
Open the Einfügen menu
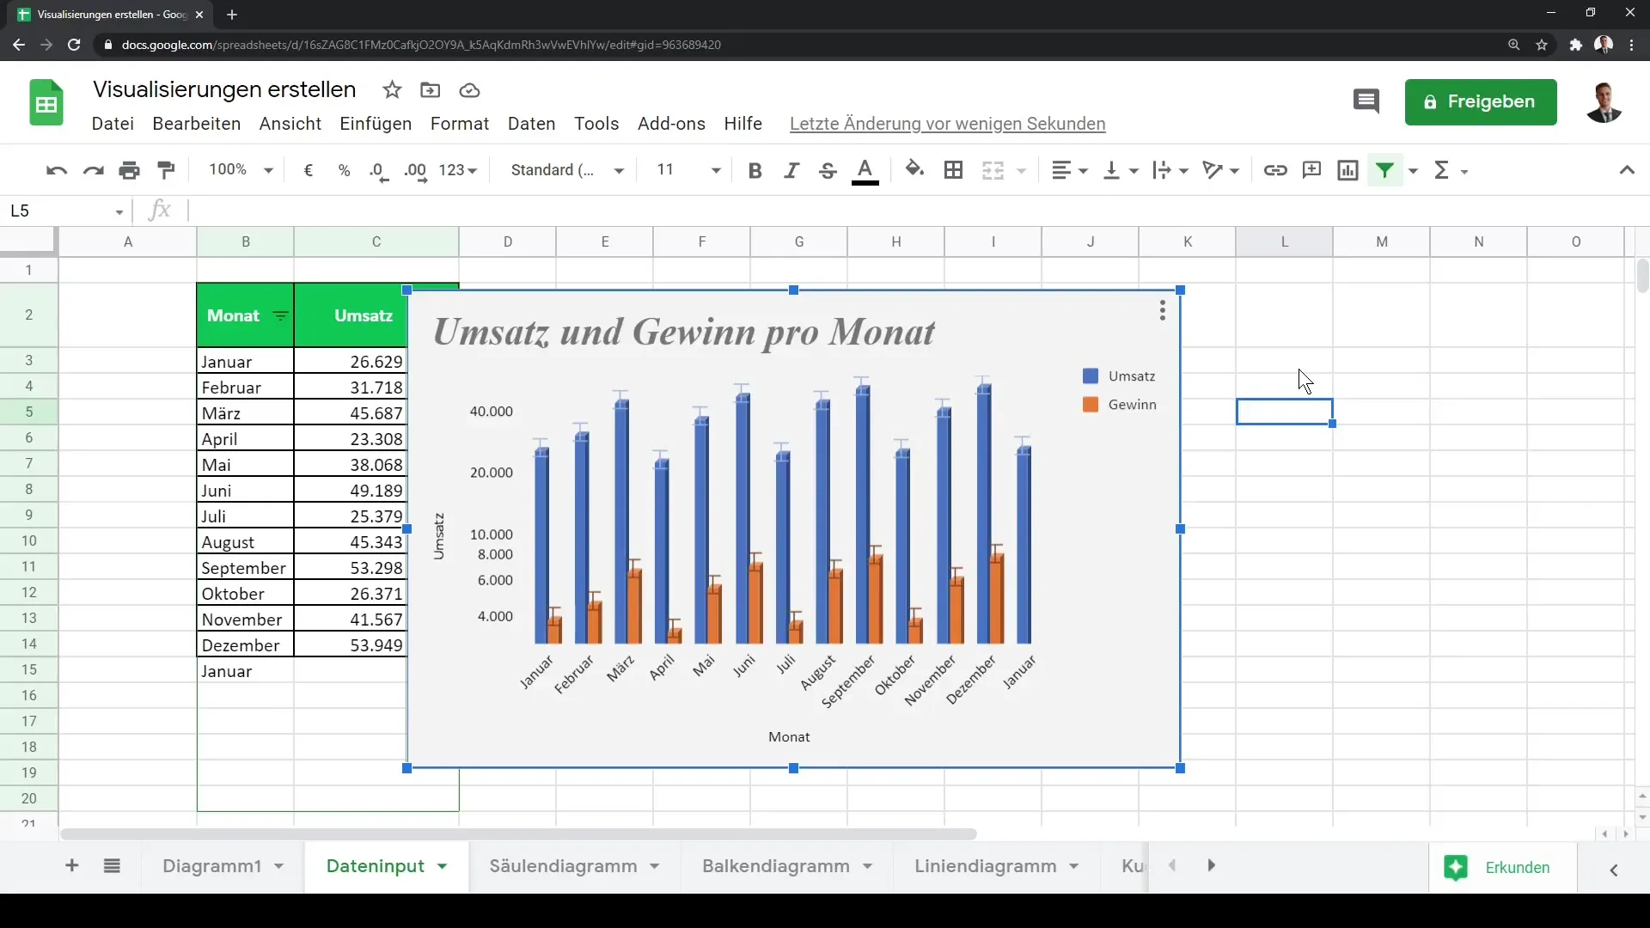(x=376, y=123)
